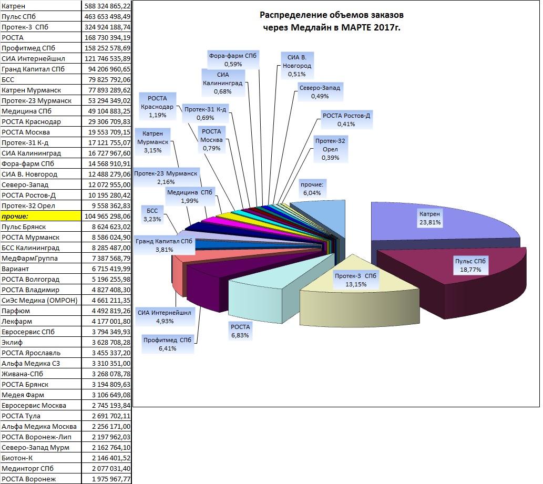Select the Гранд Капитал СПб table cell

pyautogui.click(x=40, y=69)
